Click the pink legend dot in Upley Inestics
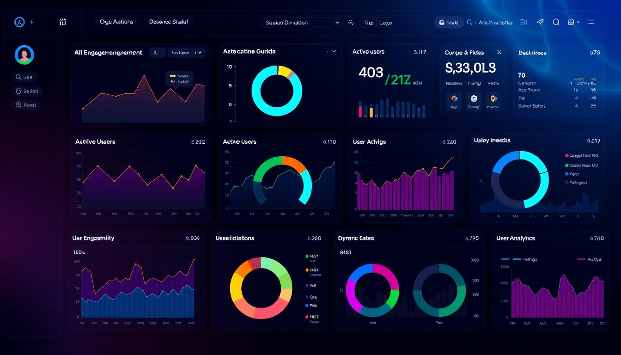 567,156
